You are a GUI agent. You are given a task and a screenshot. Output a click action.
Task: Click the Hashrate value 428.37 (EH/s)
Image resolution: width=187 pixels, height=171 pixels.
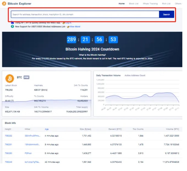coord(41,90)
